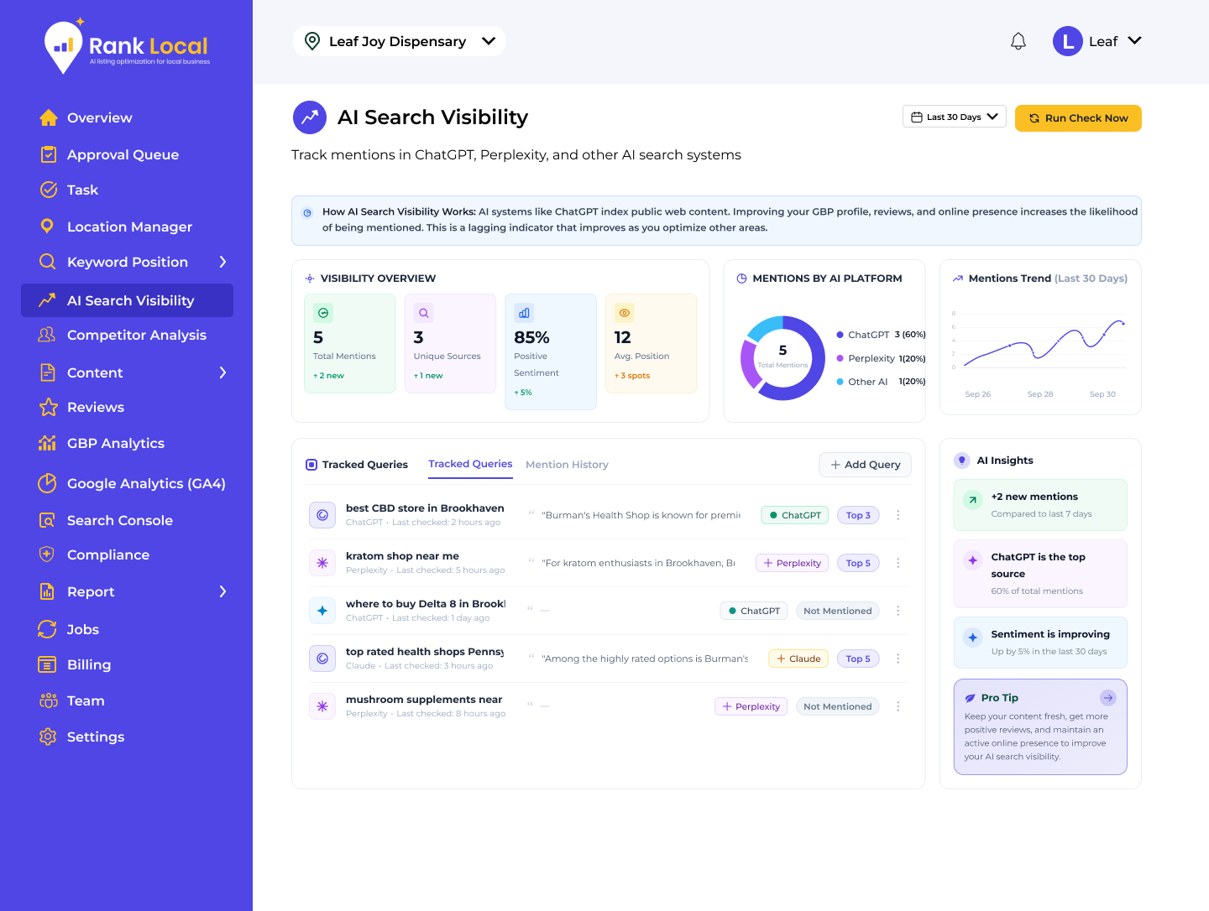The image size is (1209, 911).
Task: Open three-dot menu for top rated health shops
Action: coord(898,659)
